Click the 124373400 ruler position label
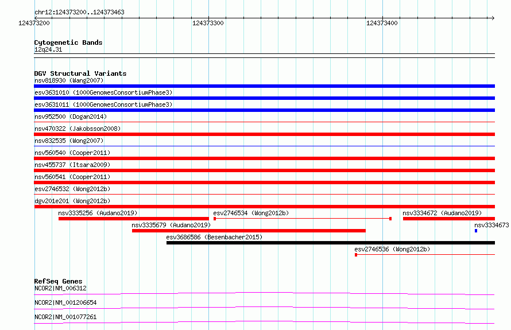The width and height of the screenshot is (511, 330). (382, 23)
